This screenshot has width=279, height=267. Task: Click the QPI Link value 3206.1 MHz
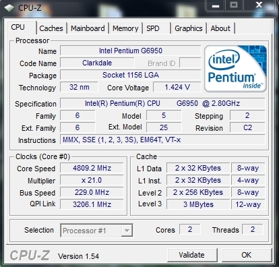point(92,204)
